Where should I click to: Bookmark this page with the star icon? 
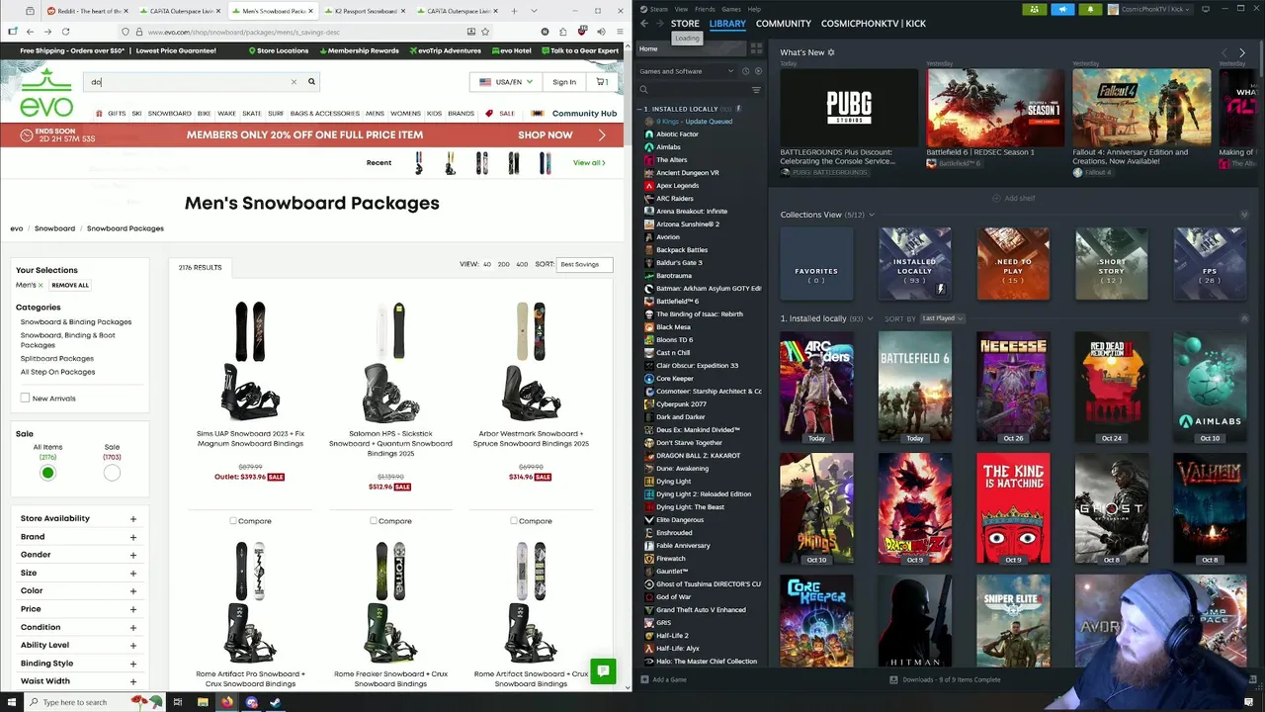coord(486,32)
